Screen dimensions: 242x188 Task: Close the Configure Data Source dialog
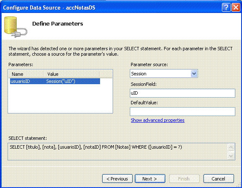[236, 7]
